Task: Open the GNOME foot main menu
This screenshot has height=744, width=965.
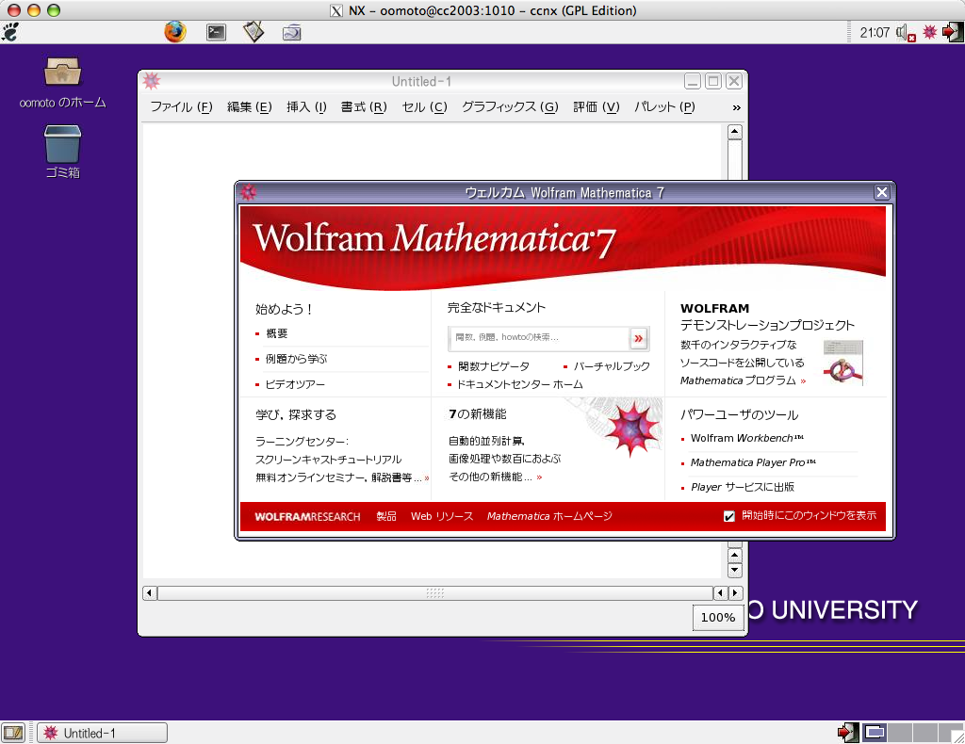Action: coord(10,32)
